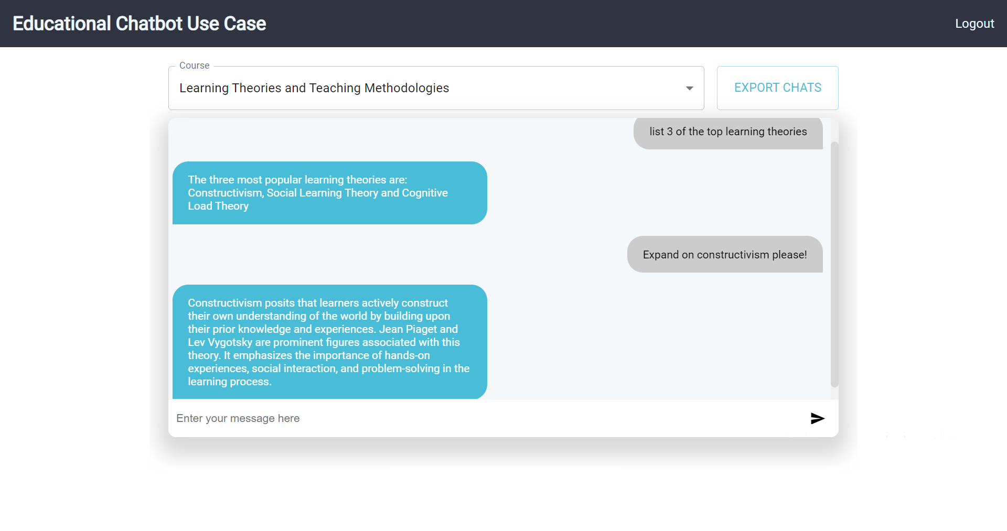Viewport: 1007px width, 531px height.
Task: Select the 'Expand on constructivism please!' message bubble
Action: [725, 254]
